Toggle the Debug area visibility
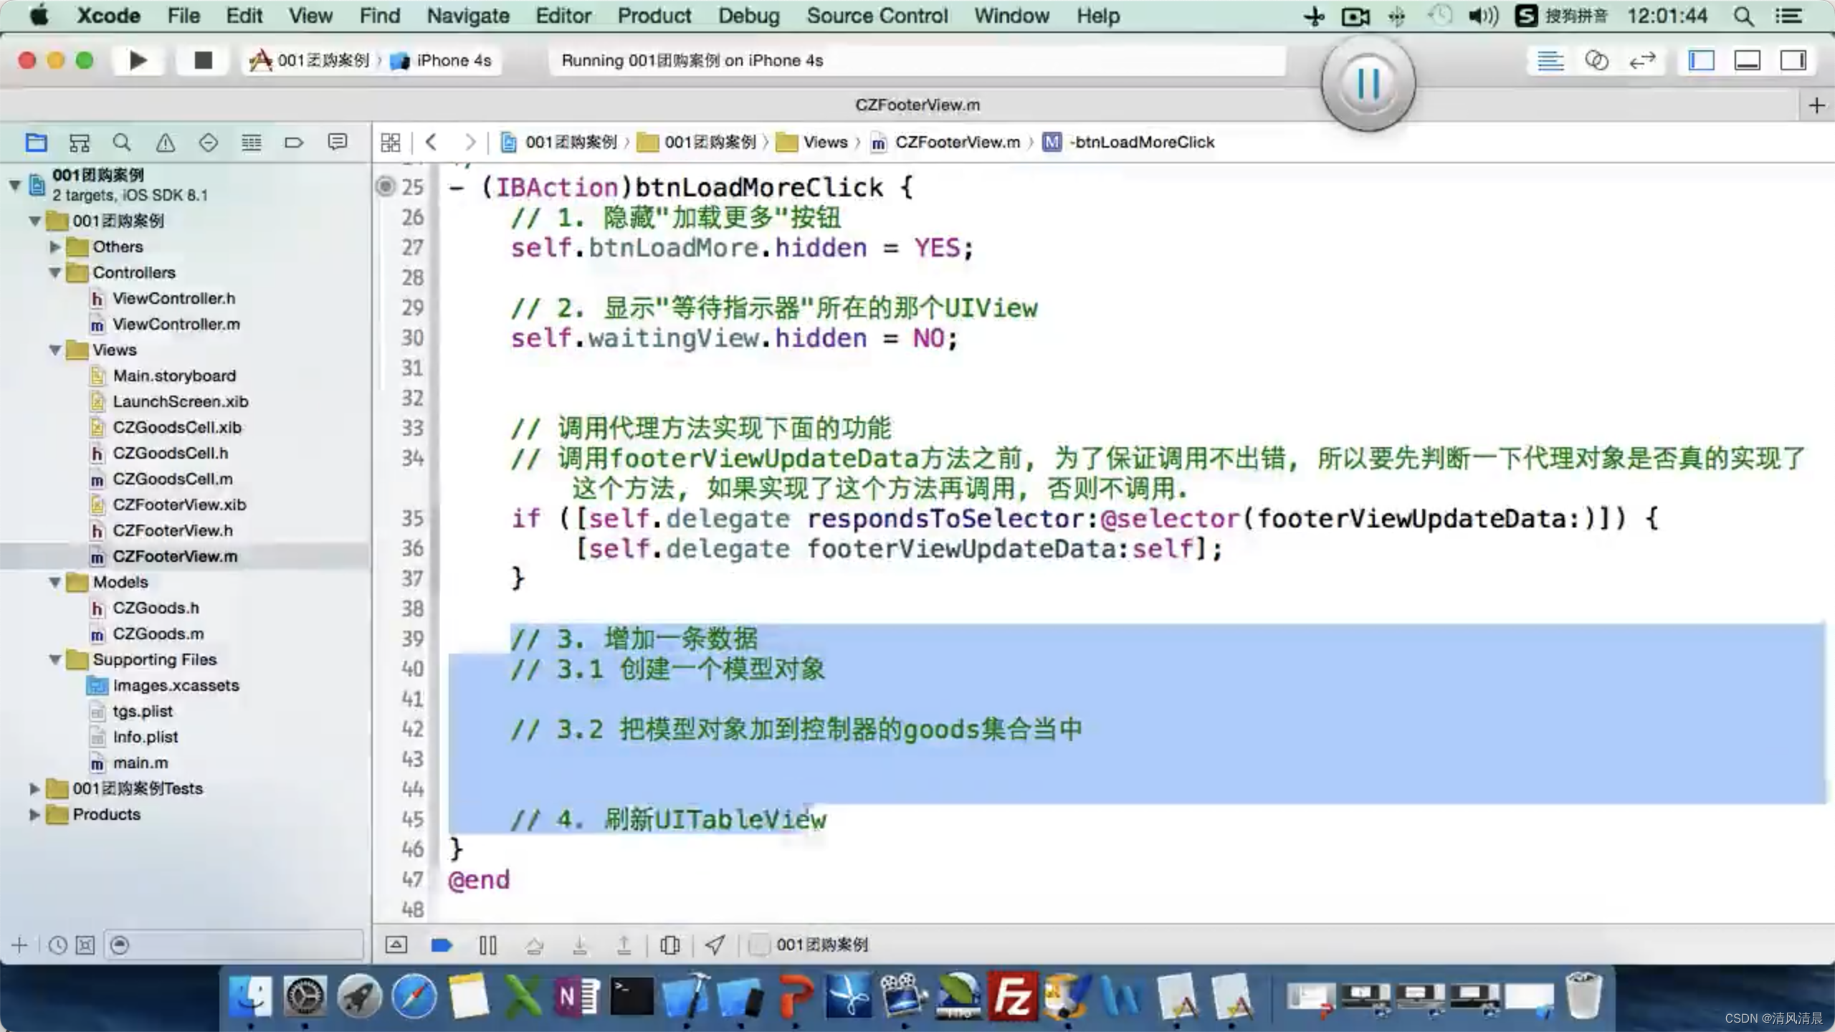Screen dimensions: 1835x1032 [x=1747, y=61]
